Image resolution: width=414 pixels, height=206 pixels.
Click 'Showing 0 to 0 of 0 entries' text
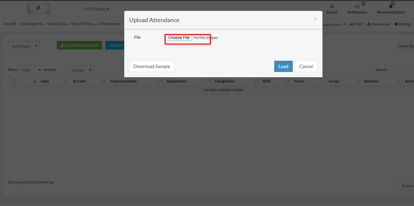click(31, 182)
